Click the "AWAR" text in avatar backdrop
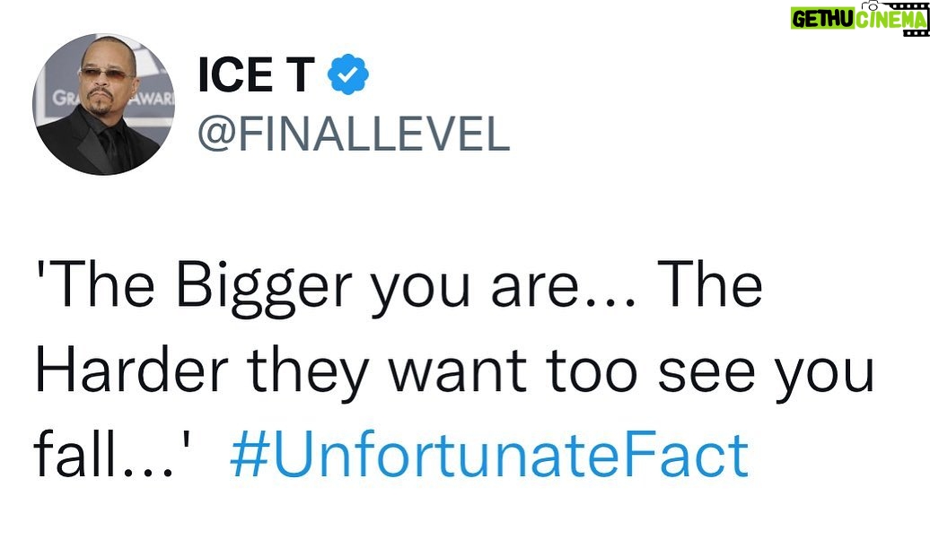The height and width of the screenshot is (548, 930). [151, 98]
